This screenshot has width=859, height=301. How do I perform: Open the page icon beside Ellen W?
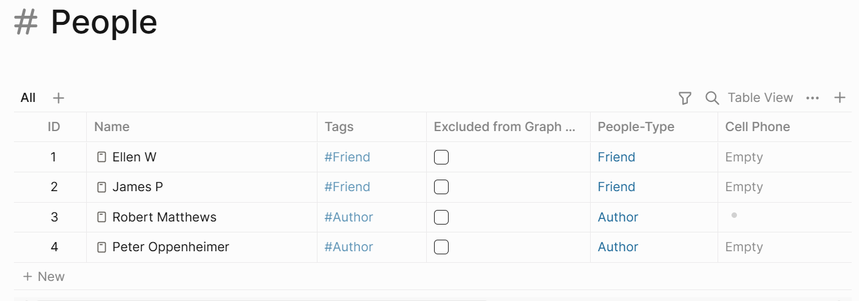[102, 157]
